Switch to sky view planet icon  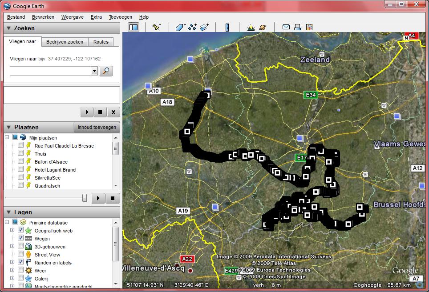263,27
